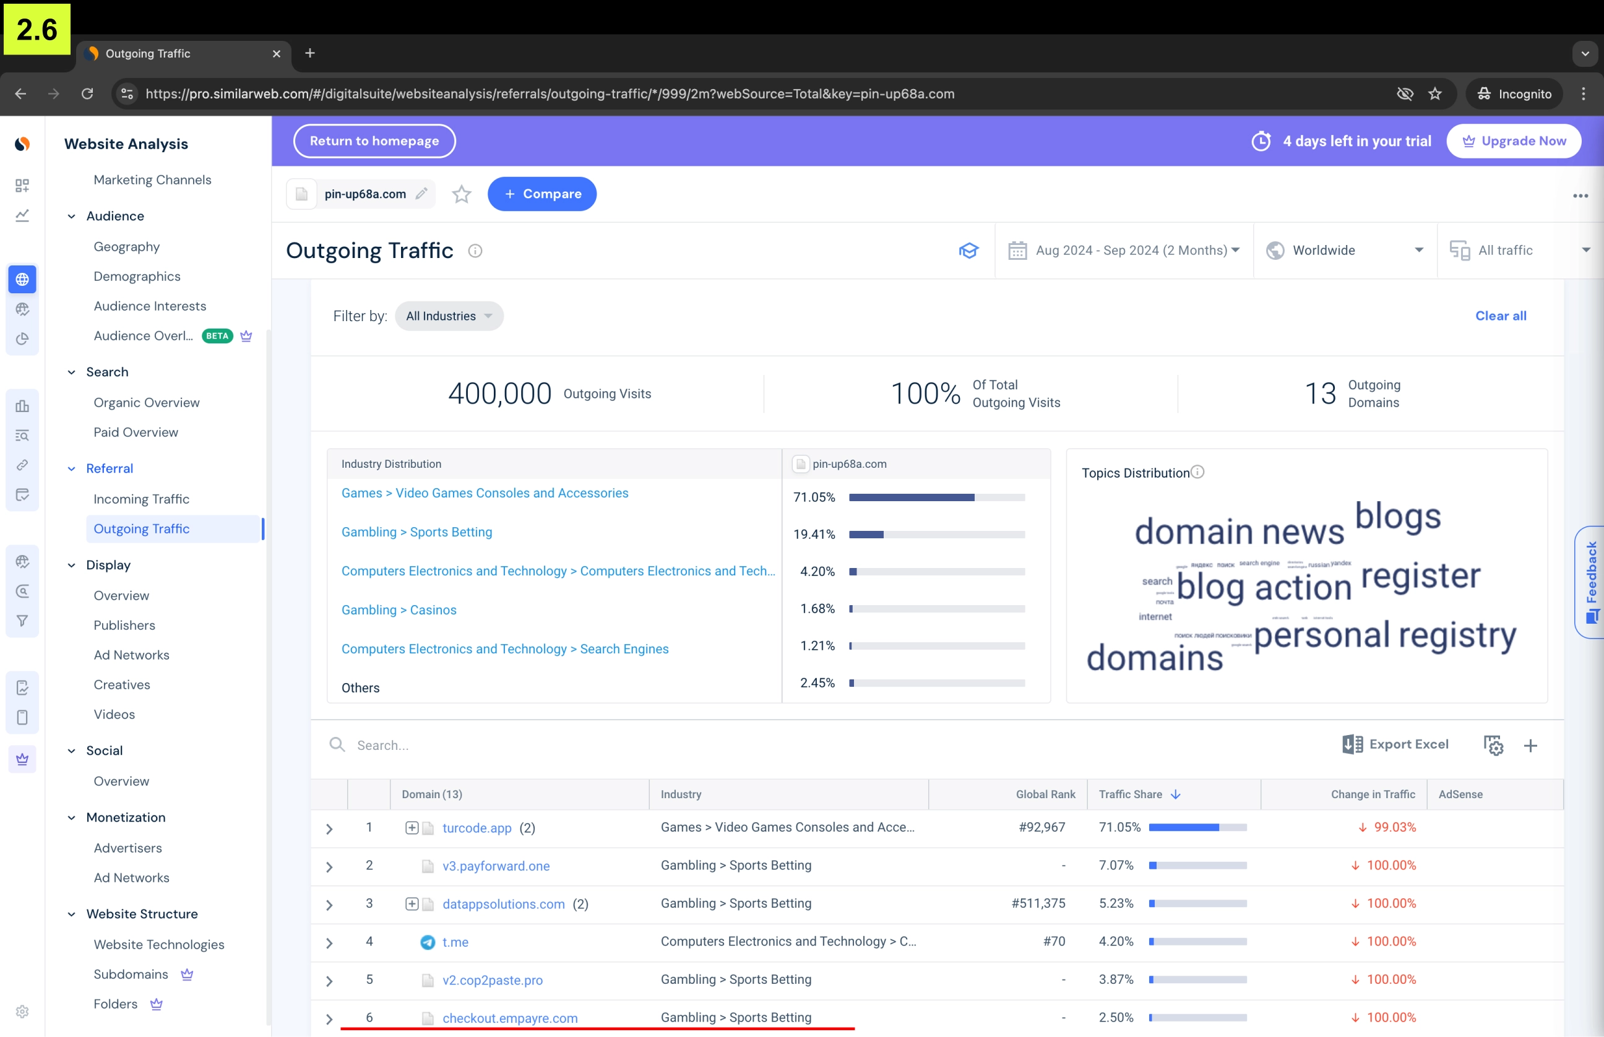This screenshot has width=1604, height=1037.
Task: Click the Topics Distribution info icon
Action: click(1197, 472)
